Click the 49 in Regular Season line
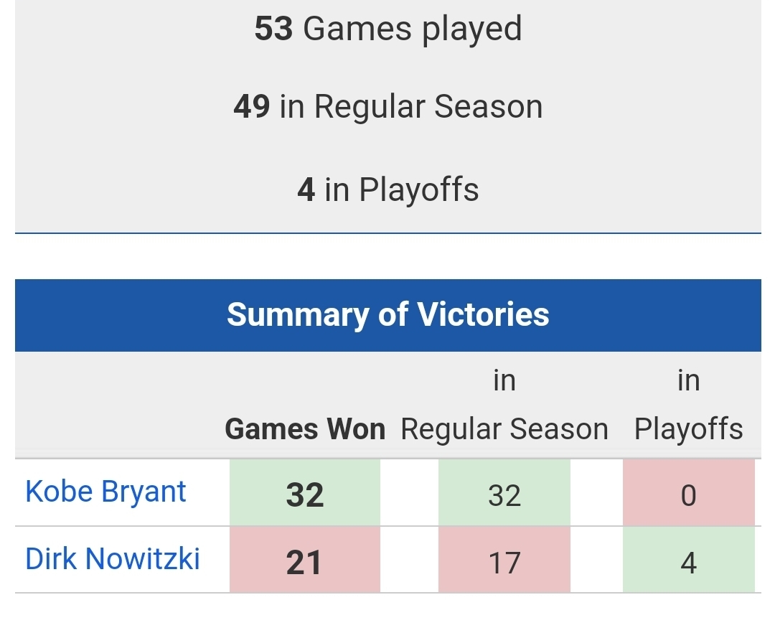This screenshot has height=633, width=775. click(x=387, y=107)
